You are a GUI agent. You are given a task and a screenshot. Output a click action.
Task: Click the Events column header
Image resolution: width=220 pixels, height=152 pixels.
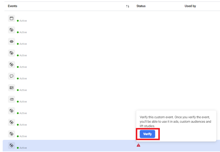[x=13, y=6]
